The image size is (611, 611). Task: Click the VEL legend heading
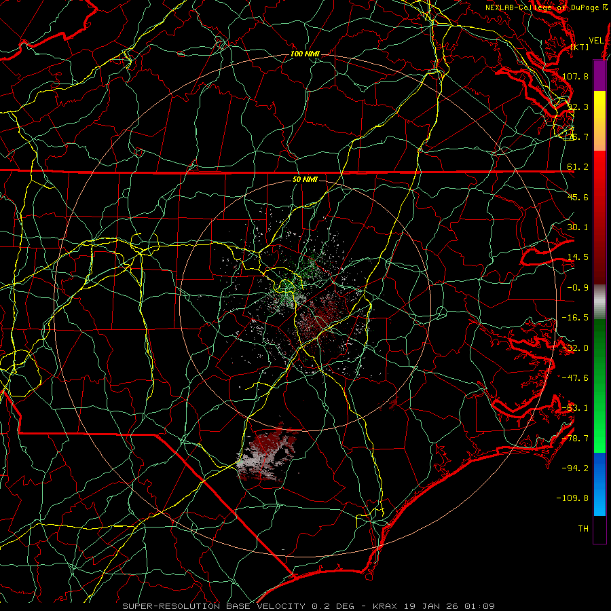(x=596, y=41)
